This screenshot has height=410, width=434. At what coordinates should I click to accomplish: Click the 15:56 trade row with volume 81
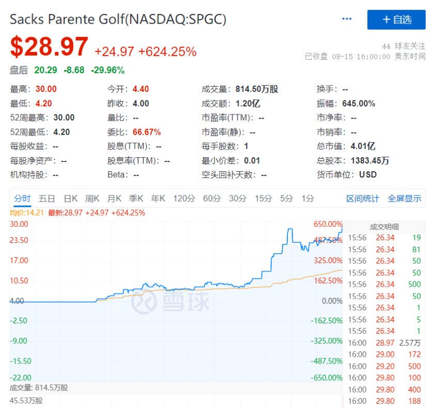(384, 250)
